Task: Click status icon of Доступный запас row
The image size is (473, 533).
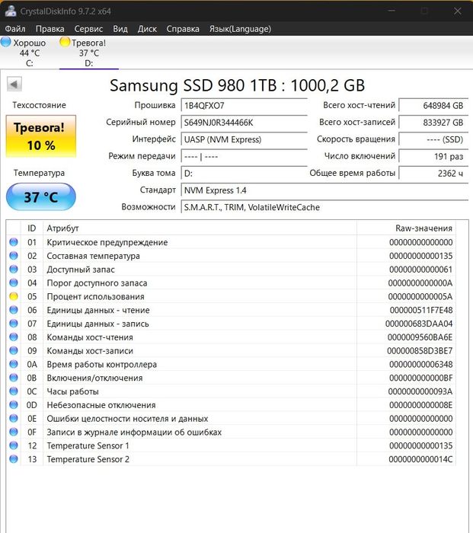Action: click(14, 270)
